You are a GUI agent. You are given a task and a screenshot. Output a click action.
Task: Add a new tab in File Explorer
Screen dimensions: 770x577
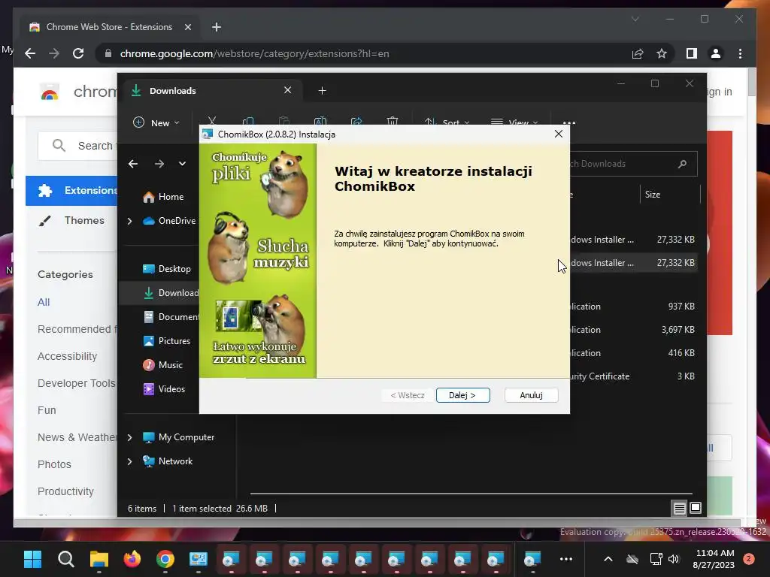pos(322,91)
